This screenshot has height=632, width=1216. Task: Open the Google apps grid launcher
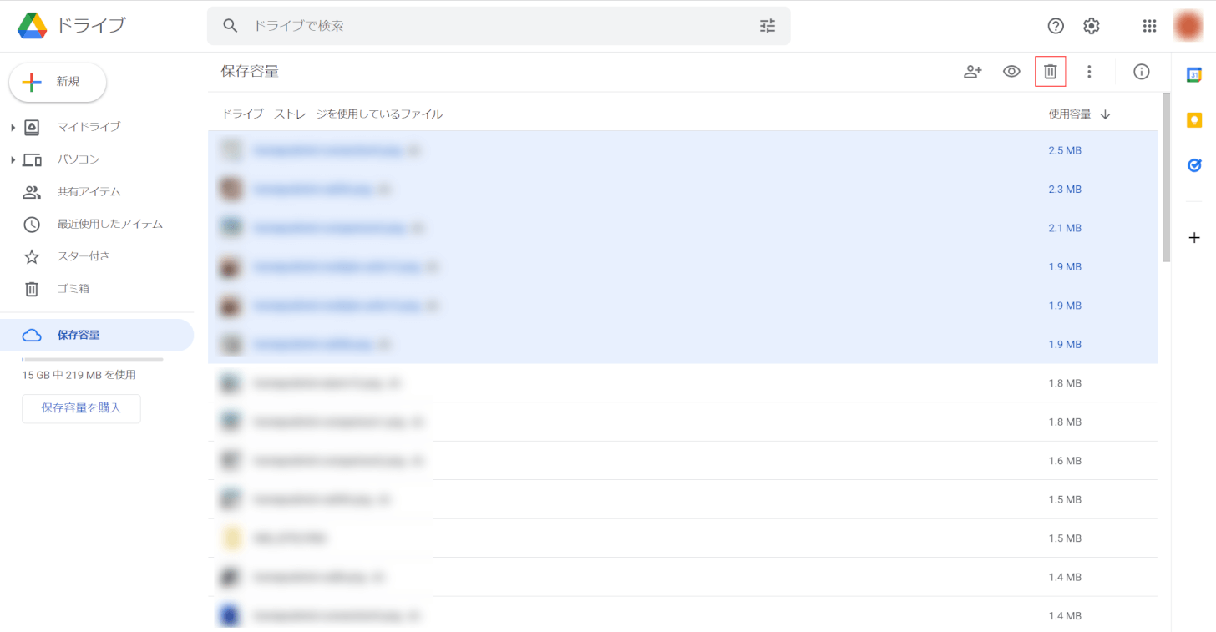point(1149,26)
